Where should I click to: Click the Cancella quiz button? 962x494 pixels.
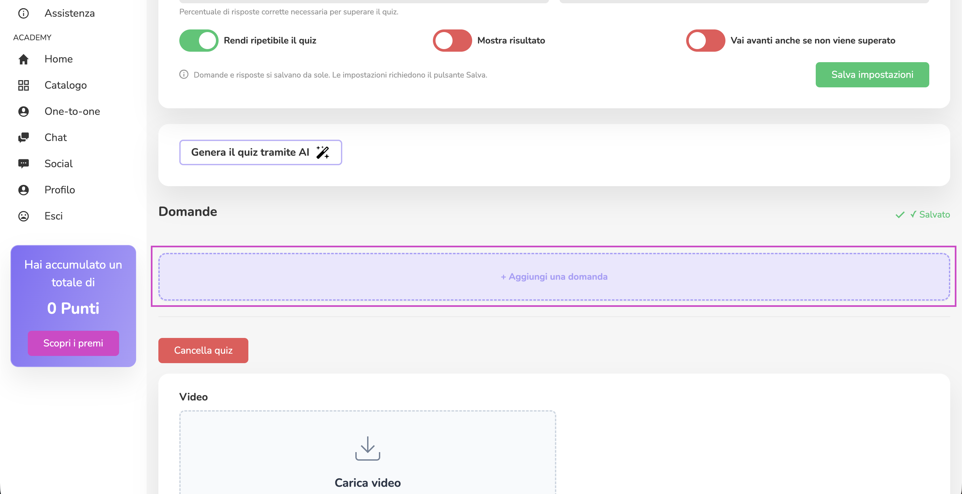pos(203,350)
